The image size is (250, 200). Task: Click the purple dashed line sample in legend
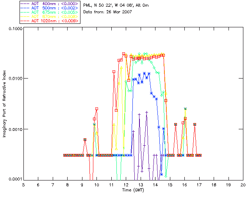pyautogui.click(x=25, y=4)
